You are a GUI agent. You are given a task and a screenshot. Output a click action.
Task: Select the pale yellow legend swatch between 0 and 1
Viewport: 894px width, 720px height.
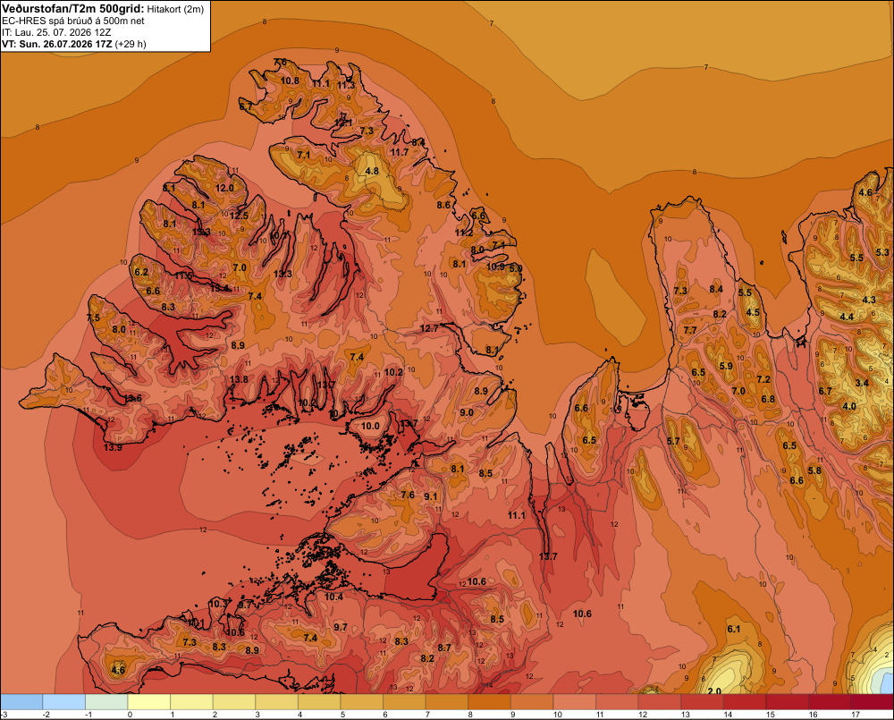(x=148, y=702)
